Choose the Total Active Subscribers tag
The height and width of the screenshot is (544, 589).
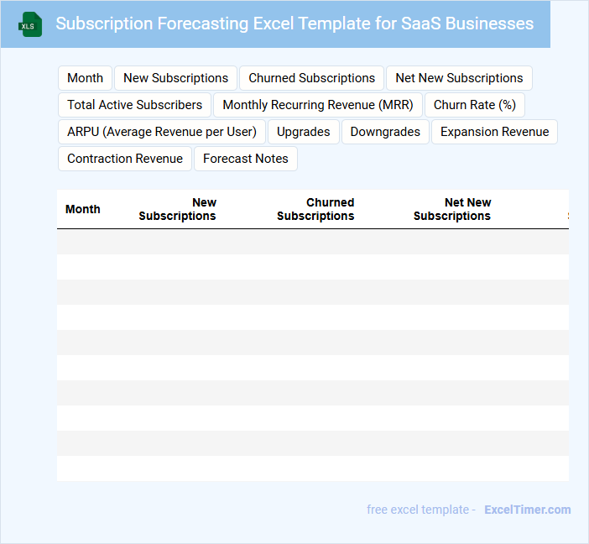[134, 105]
